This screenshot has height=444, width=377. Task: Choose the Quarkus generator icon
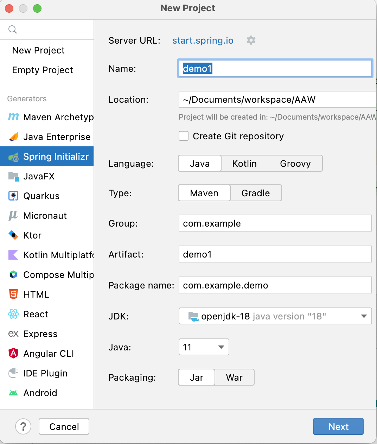point(13,196)
